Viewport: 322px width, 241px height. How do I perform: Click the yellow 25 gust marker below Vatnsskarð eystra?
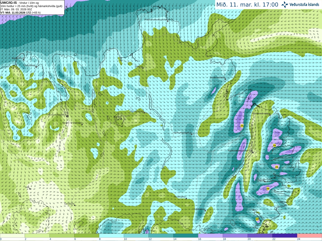click(242, 126)
